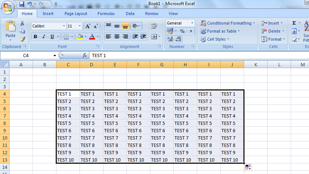Increase indent of cell contents
The image size is (309, 174).
(x=143, y=37)
